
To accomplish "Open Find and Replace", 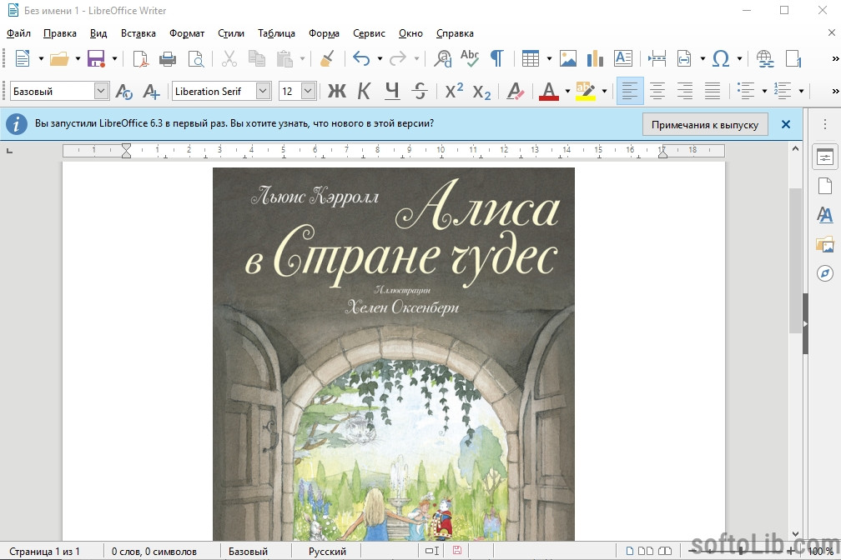I will tap(443, 58).
